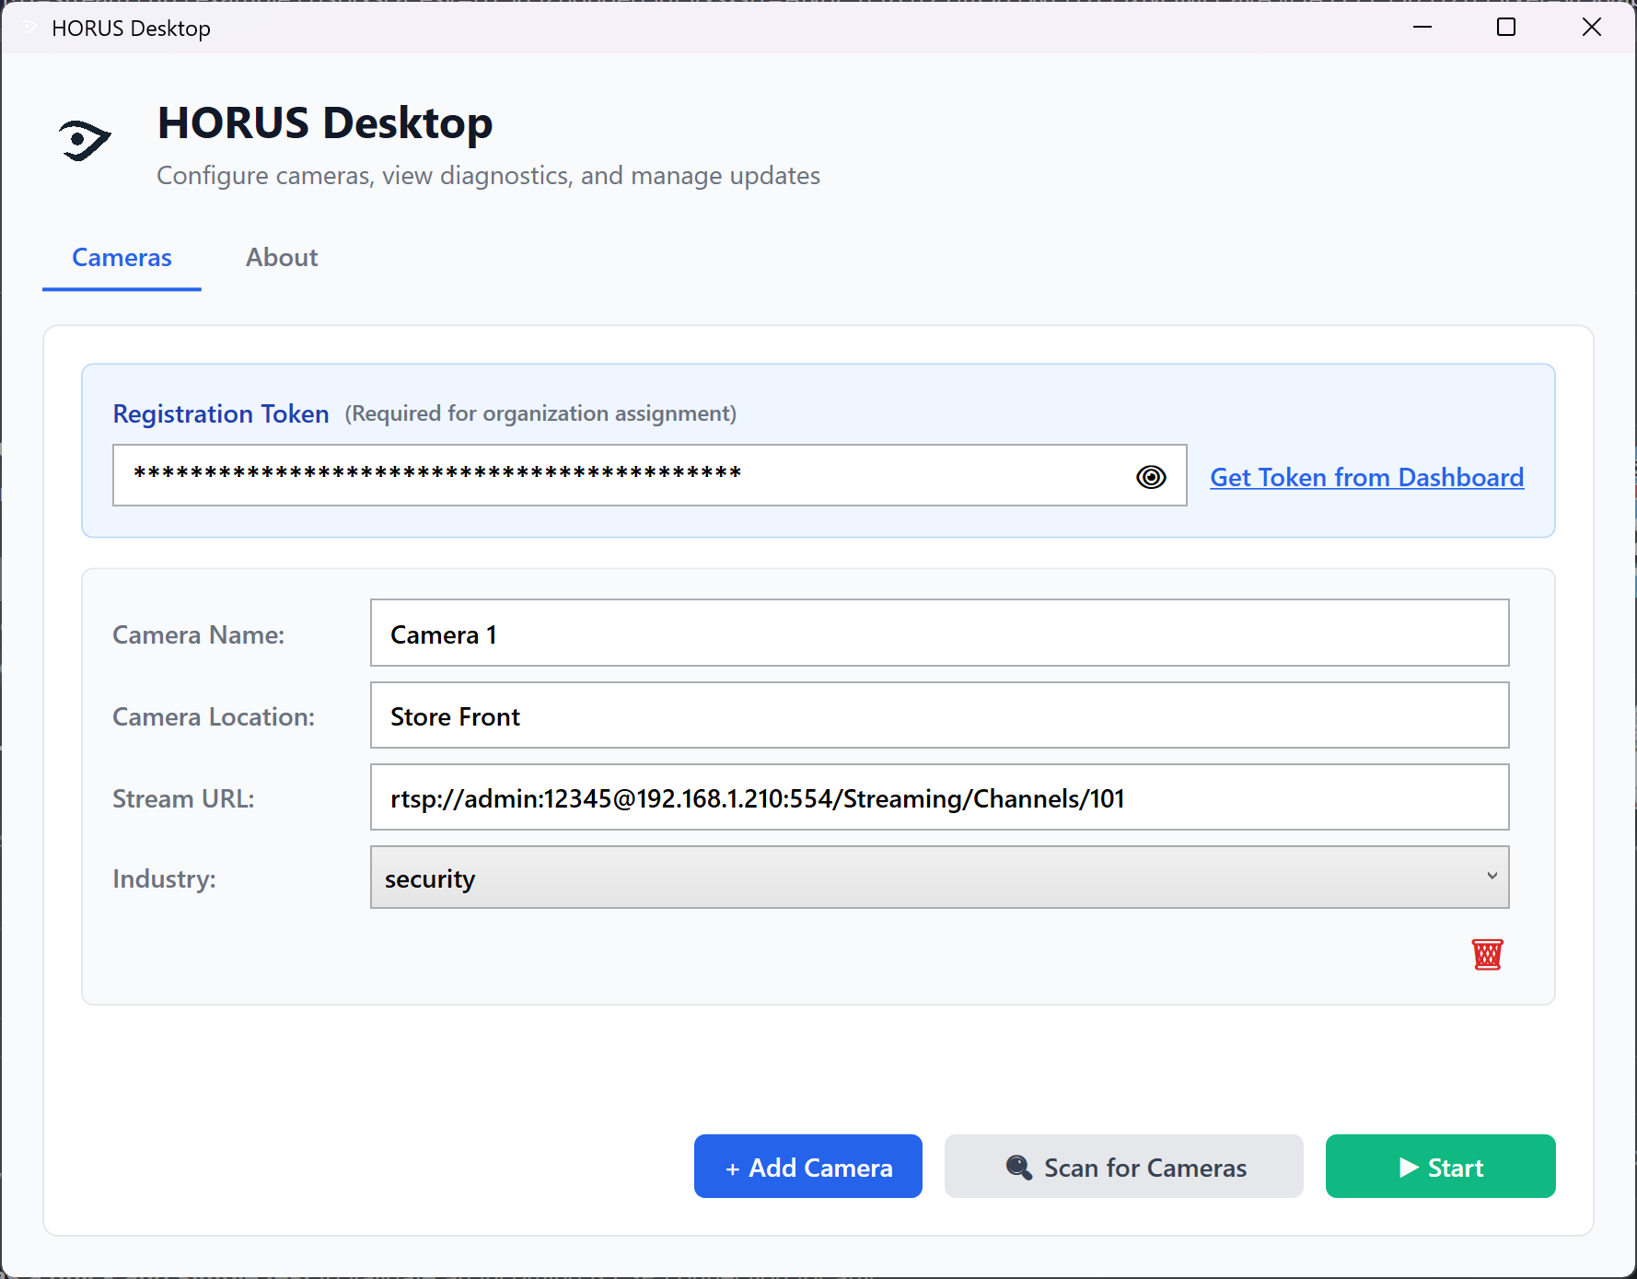
Task: Show the registration token with eye icon
Action: coord(1151,477)
